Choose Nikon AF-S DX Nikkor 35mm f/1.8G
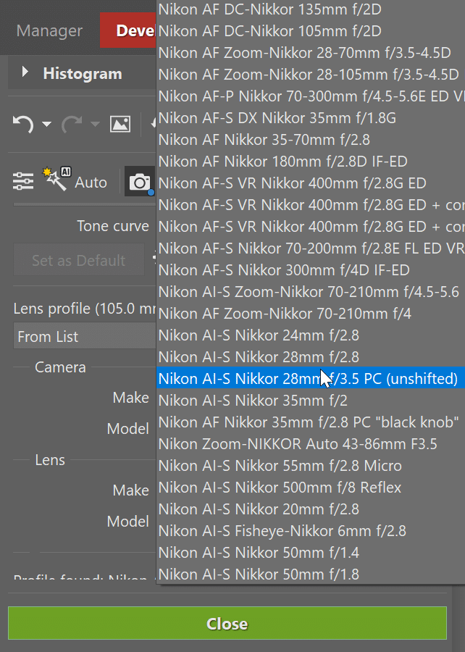This screenshot has height=652, width=465. tap(277, 118)
